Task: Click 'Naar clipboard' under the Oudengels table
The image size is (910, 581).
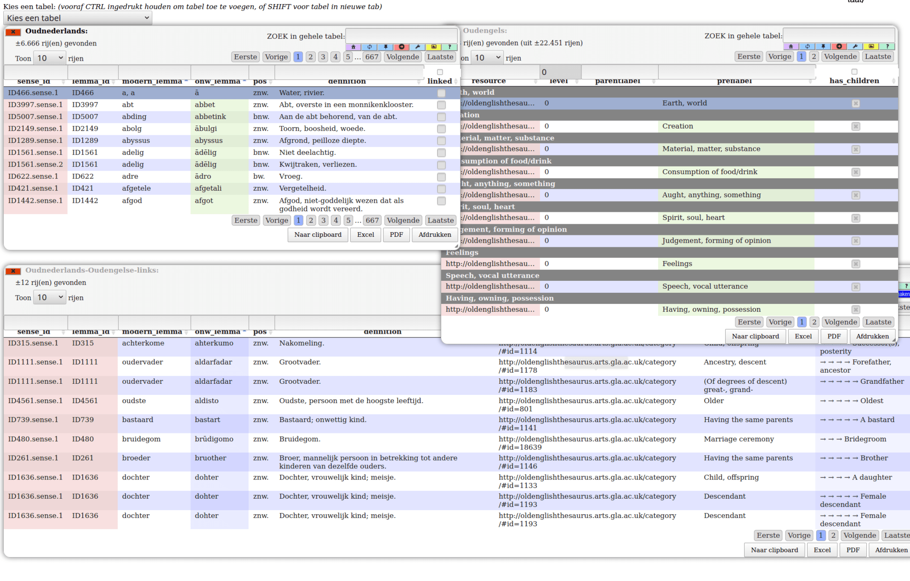Action: 755,336
